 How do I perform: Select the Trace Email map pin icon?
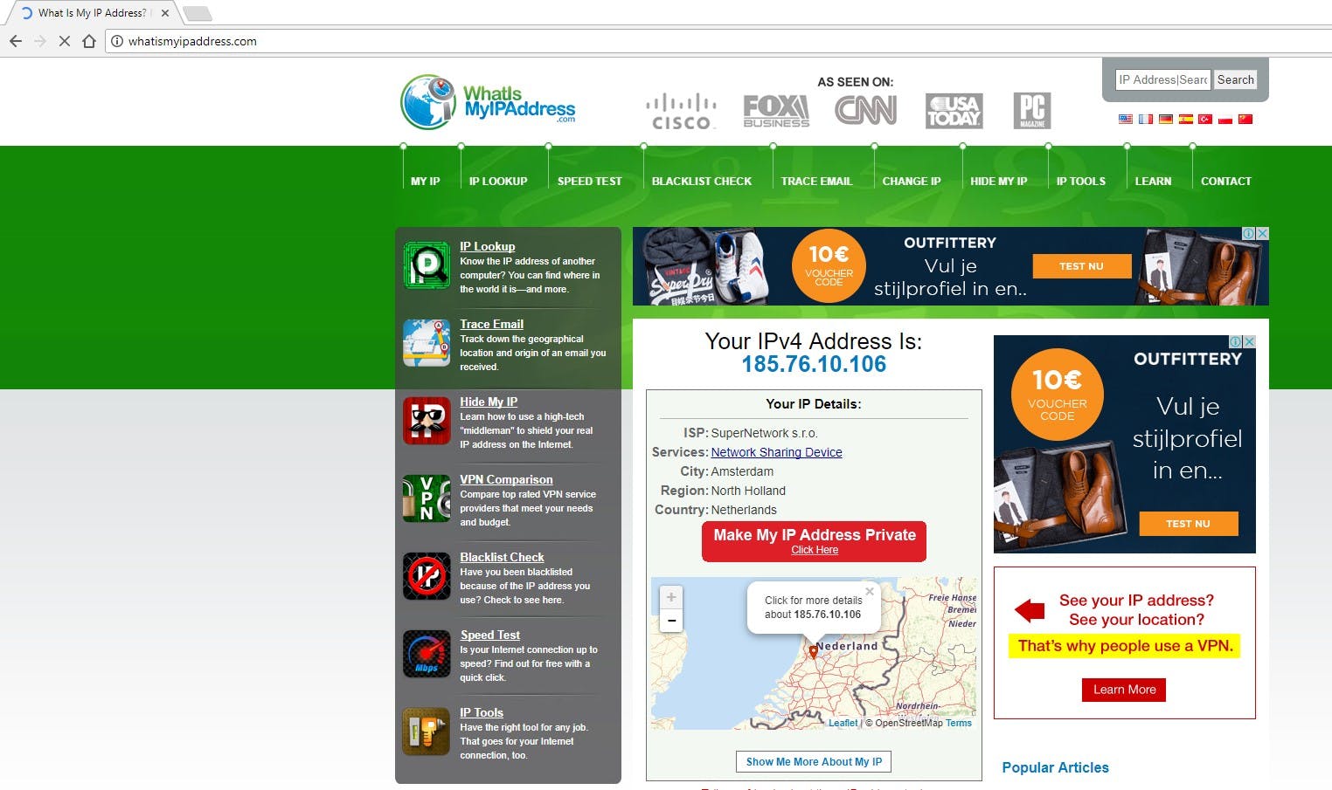point(426,342)
